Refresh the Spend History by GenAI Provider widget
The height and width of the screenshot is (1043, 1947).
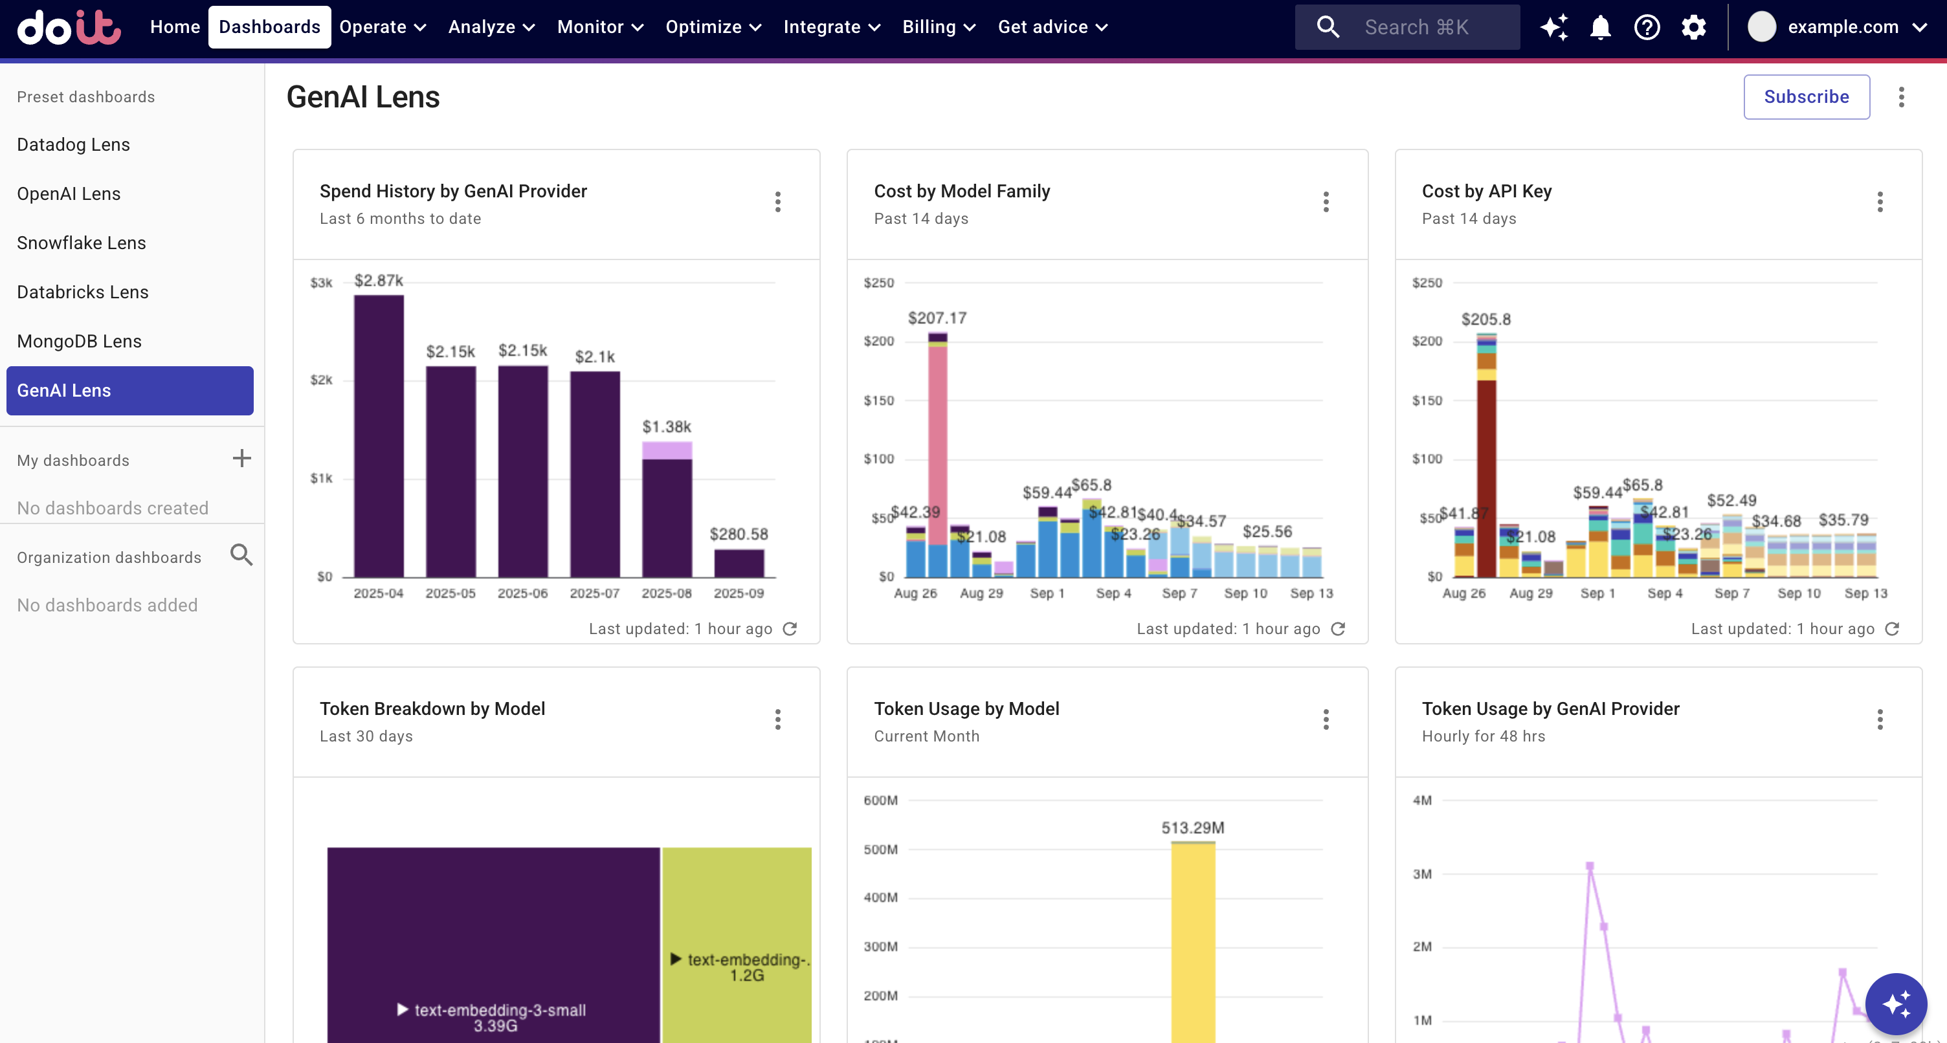pos(790,629)
